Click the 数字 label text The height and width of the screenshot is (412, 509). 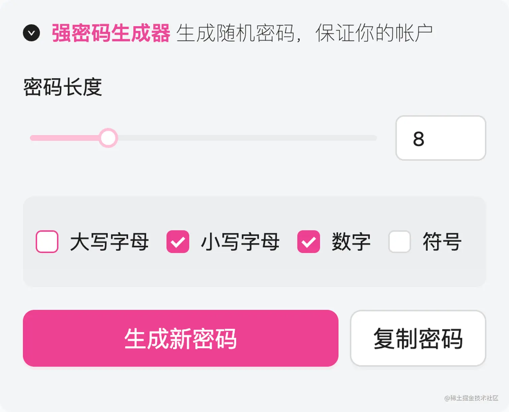tap(351, 241)
